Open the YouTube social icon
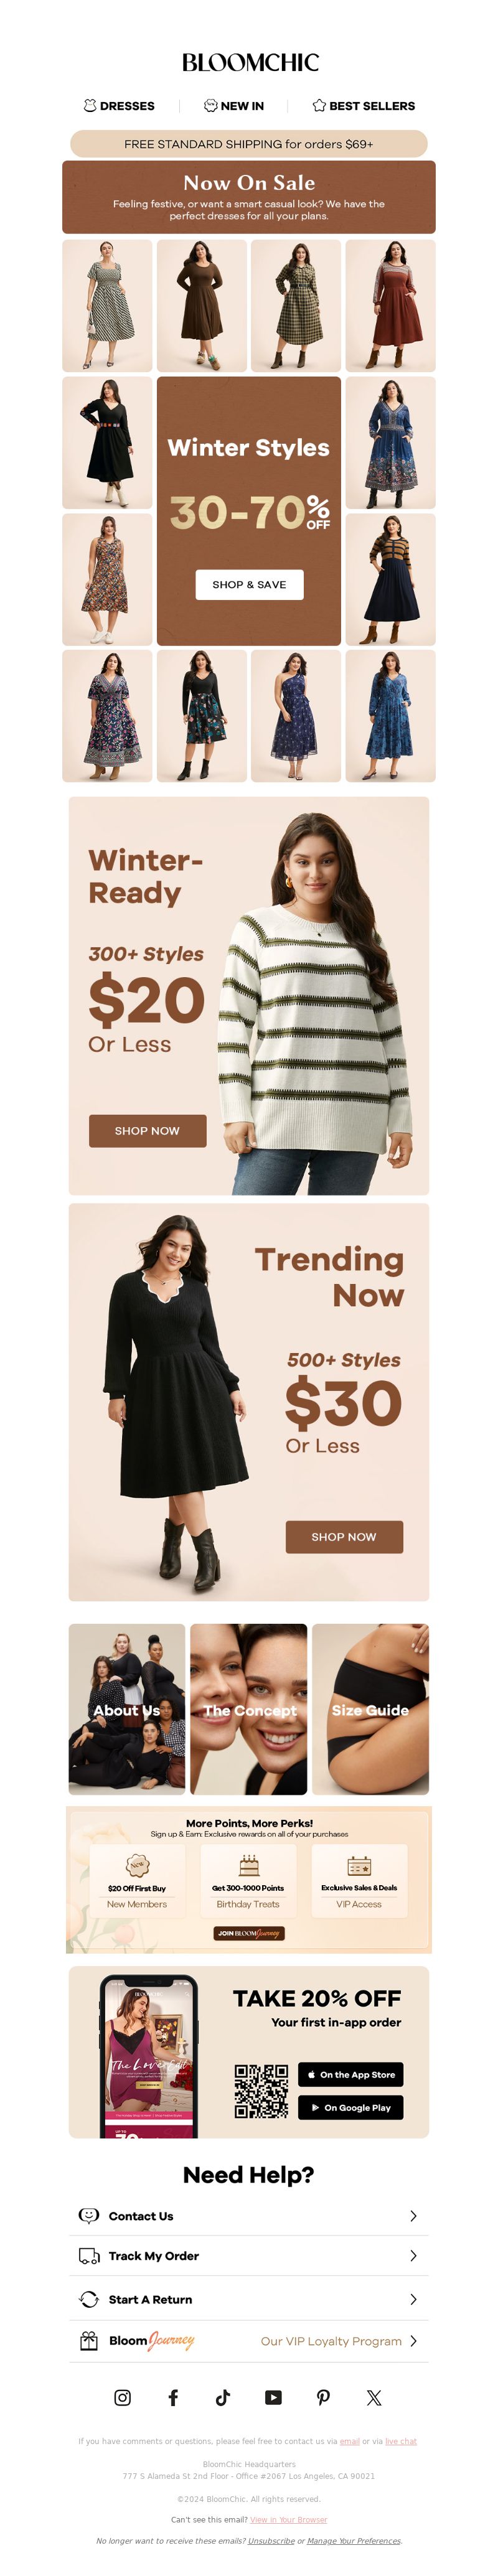The image size is (498, 2576). click(273, 2397)
